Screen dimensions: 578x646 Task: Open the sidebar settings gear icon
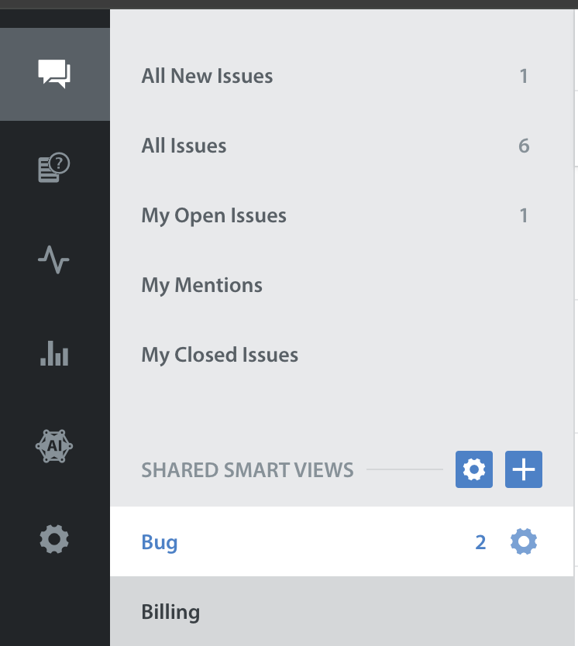tap(54, 539)
